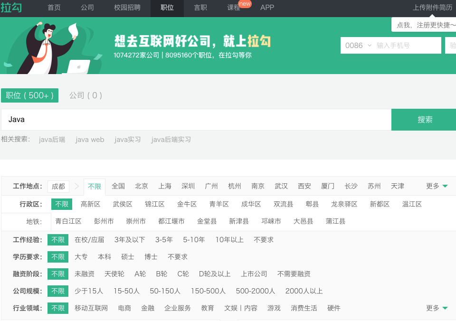Image resolution: width=456 pixels, height=321 pixels.
Task: Switch to the 公司 (0) tab
Action: 85,95
